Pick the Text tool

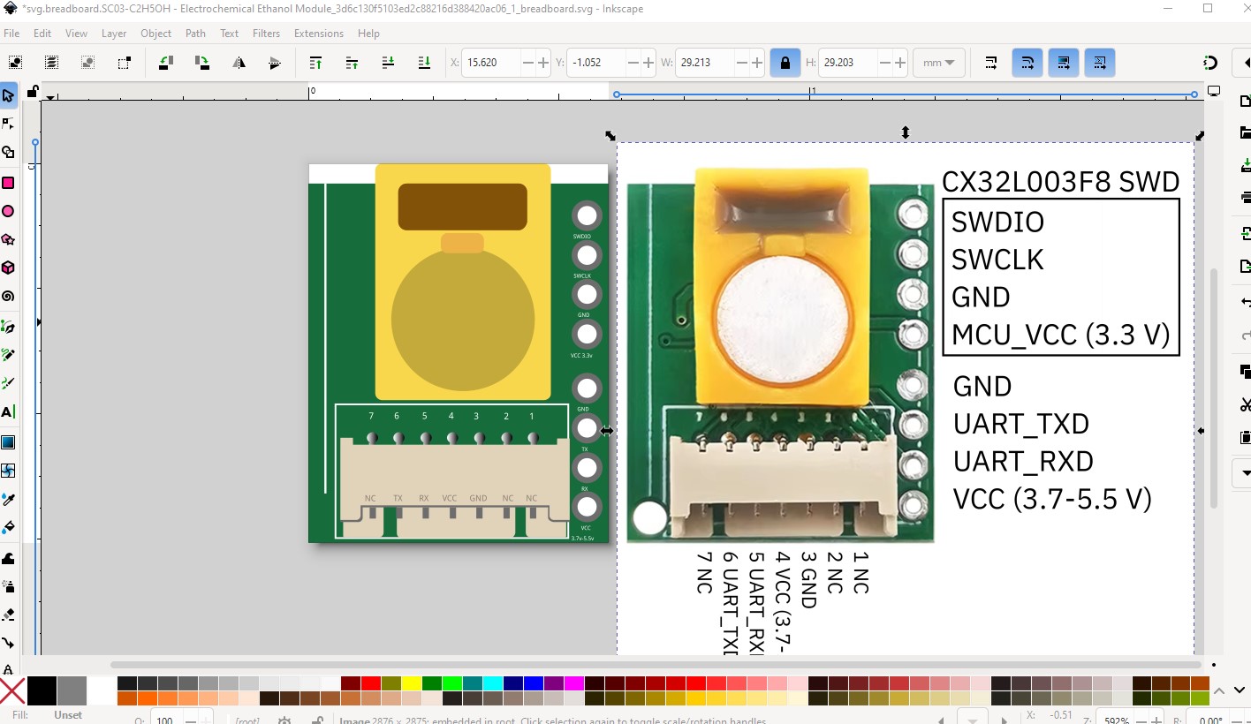pyautogui.click(x=8, y=411)
